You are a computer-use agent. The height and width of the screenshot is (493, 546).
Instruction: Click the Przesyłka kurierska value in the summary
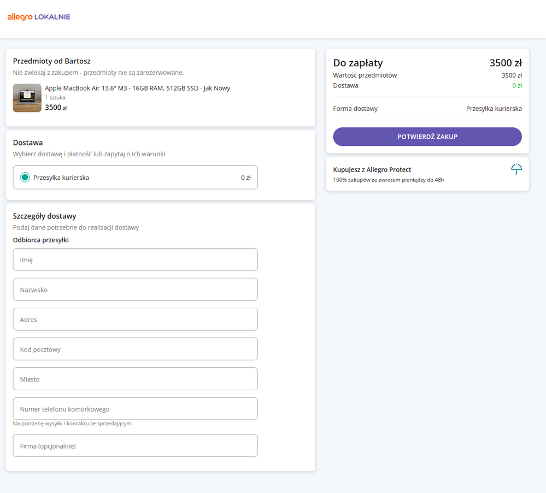tap(494, 109)
